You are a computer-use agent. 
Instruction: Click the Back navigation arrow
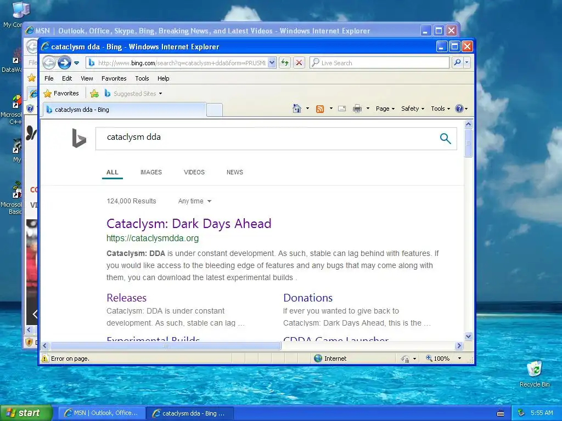coord(49,62)
